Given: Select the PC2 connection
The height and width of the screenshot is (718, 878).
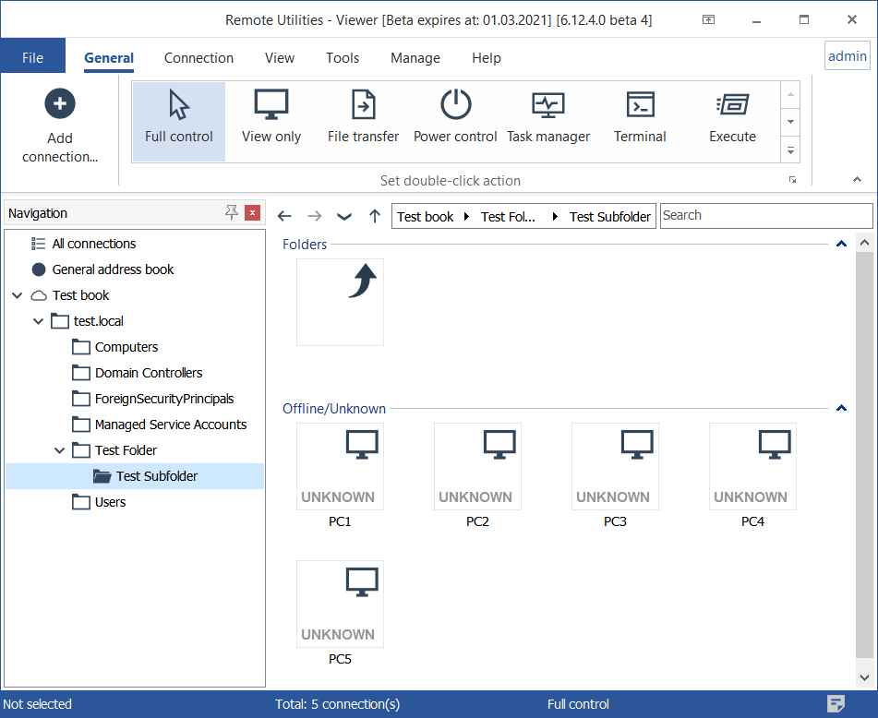Looking at the screenshot, I should 477,475.
